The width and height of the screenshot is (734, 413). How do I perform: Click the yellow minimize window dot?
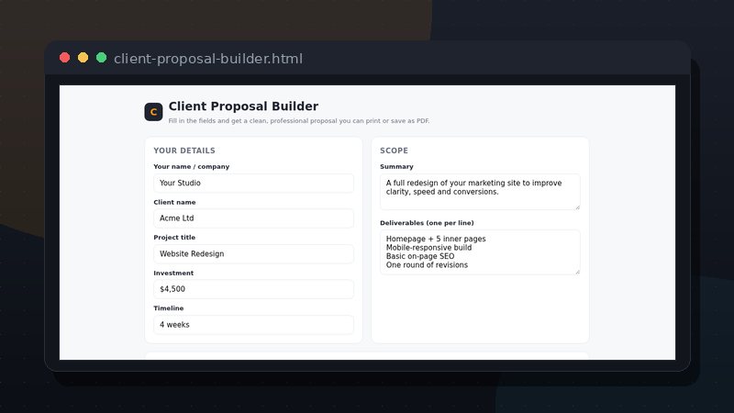click(83, 58)
